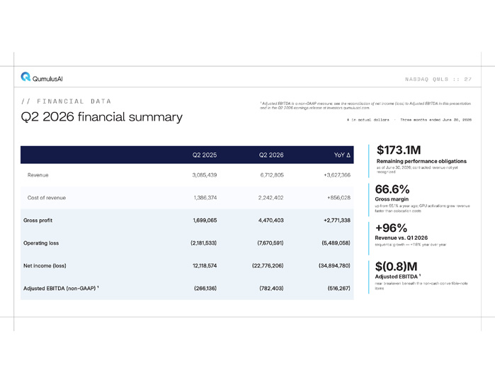The image size is (495, 383).
Task: Click Net income value 12,118,574
Action: point(205,266)
